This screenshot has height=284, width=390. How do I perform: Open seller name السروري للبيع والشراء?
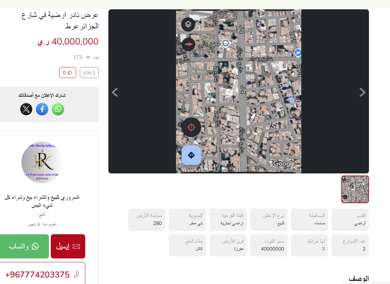click(x=42, y=201)
